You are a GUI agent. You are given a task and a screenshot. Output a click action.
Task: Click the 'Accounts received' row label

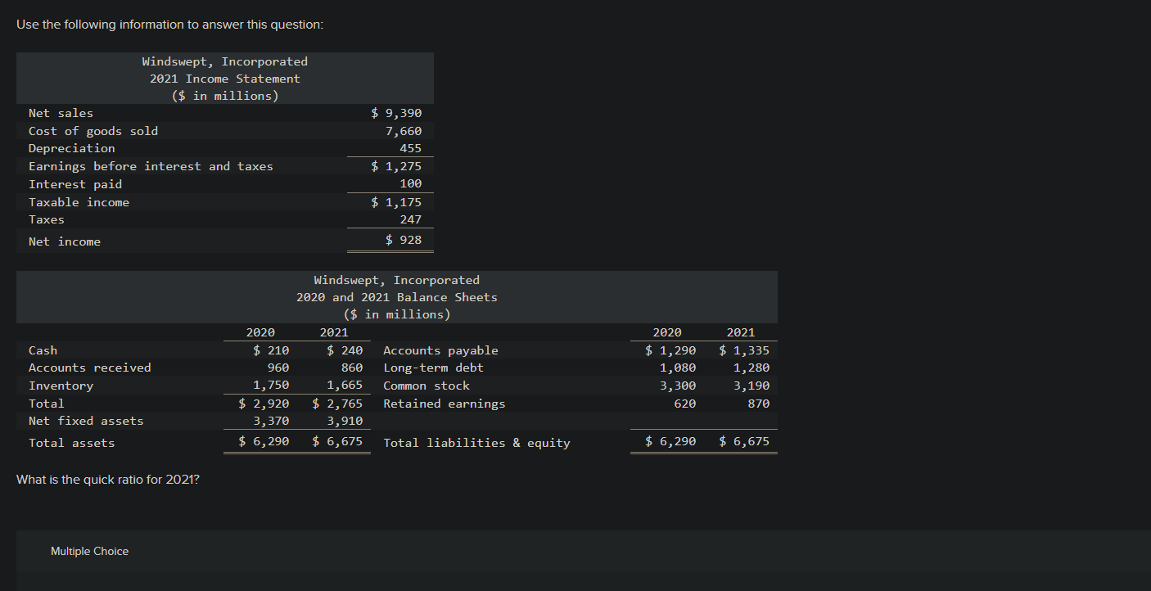[x=90, y=368]
